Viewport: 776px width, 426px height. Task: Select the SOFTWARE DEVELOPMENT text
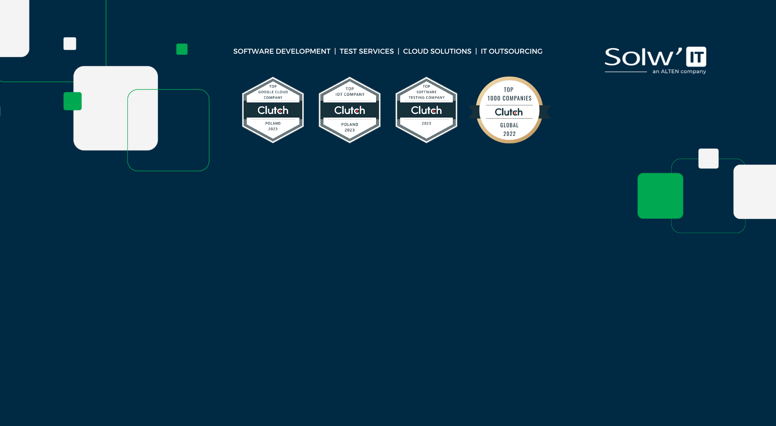pyautogui.click(x=282, y=51)
